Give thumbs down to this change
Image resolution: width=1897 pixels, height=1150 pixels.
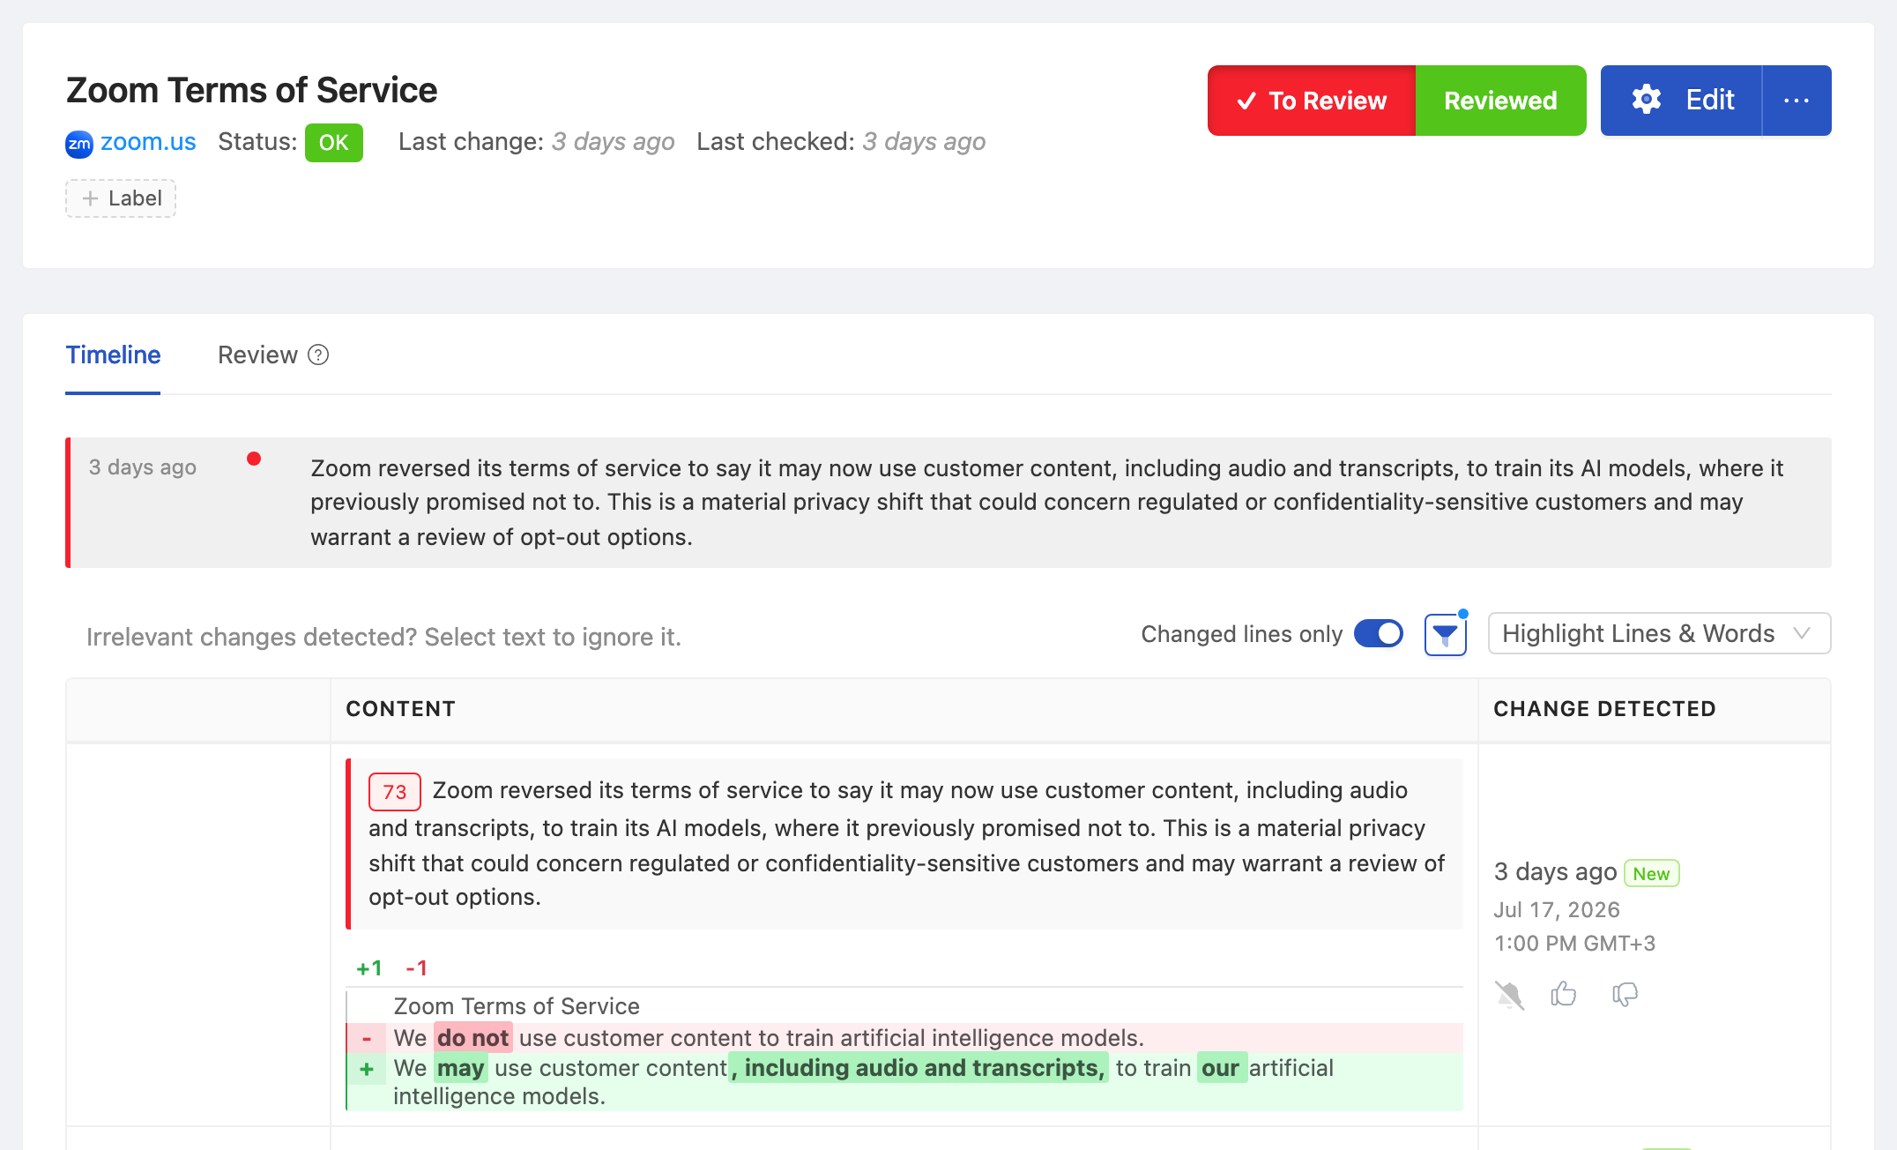coord(1625,995)
